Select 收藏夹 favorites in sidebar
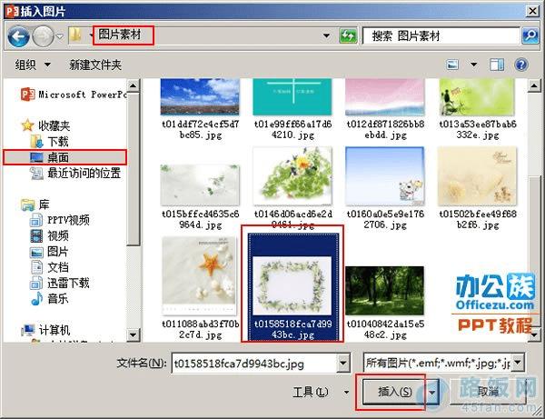 45,125
